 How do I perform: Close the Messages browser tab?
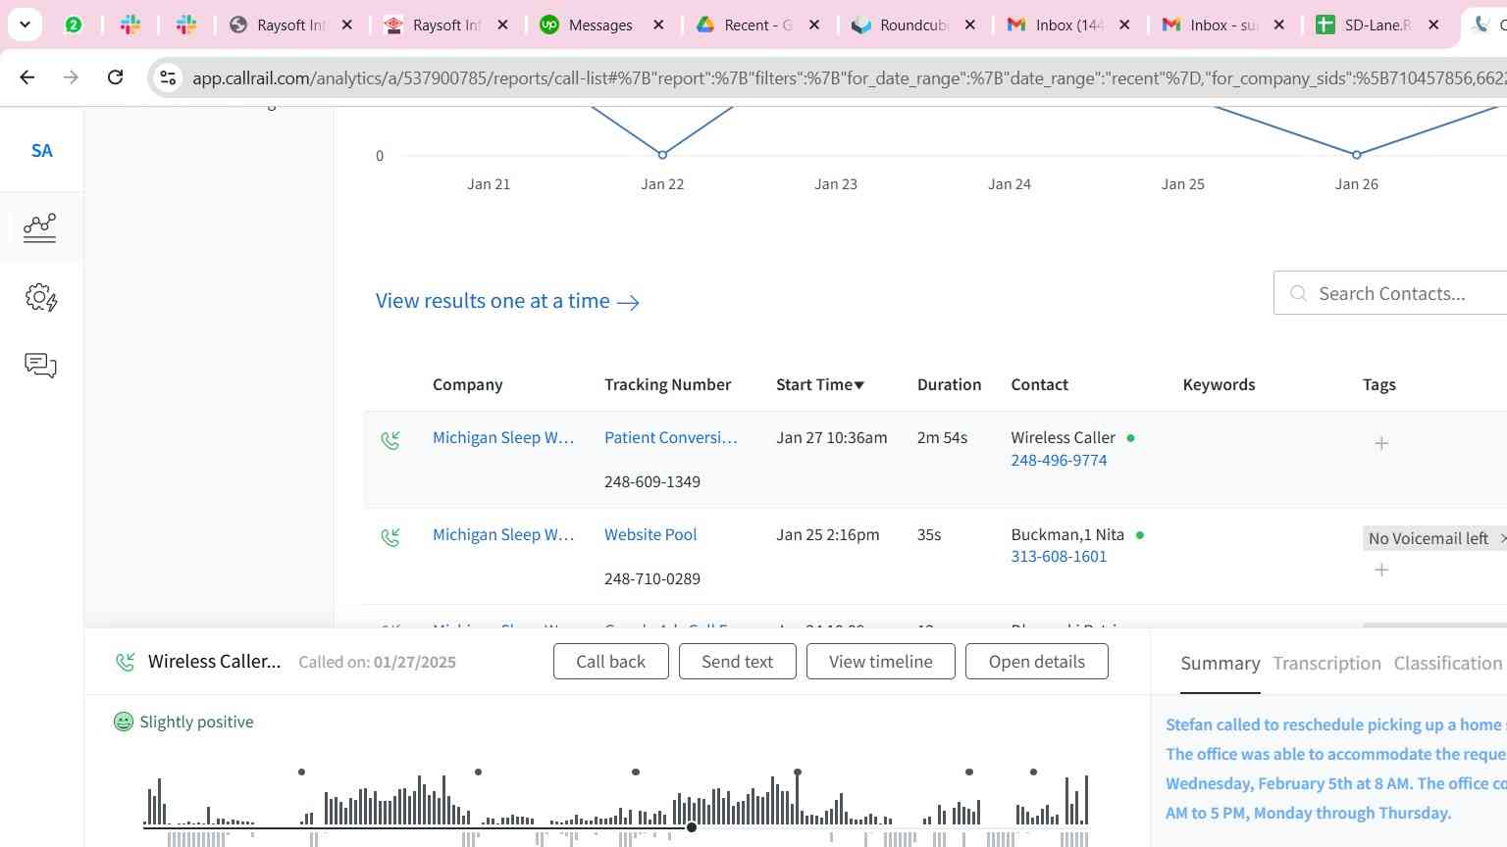658,25
